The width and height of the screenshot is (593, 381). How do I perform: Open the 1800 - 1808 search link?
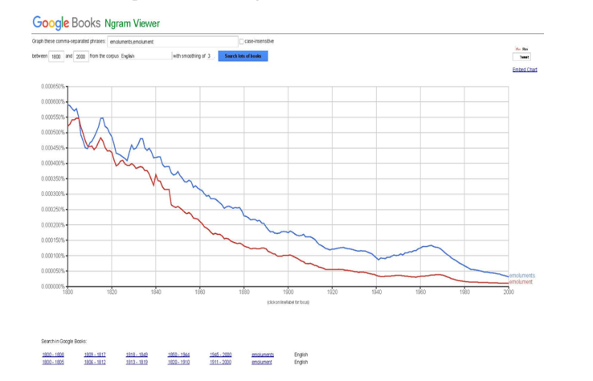click(53, 354)
